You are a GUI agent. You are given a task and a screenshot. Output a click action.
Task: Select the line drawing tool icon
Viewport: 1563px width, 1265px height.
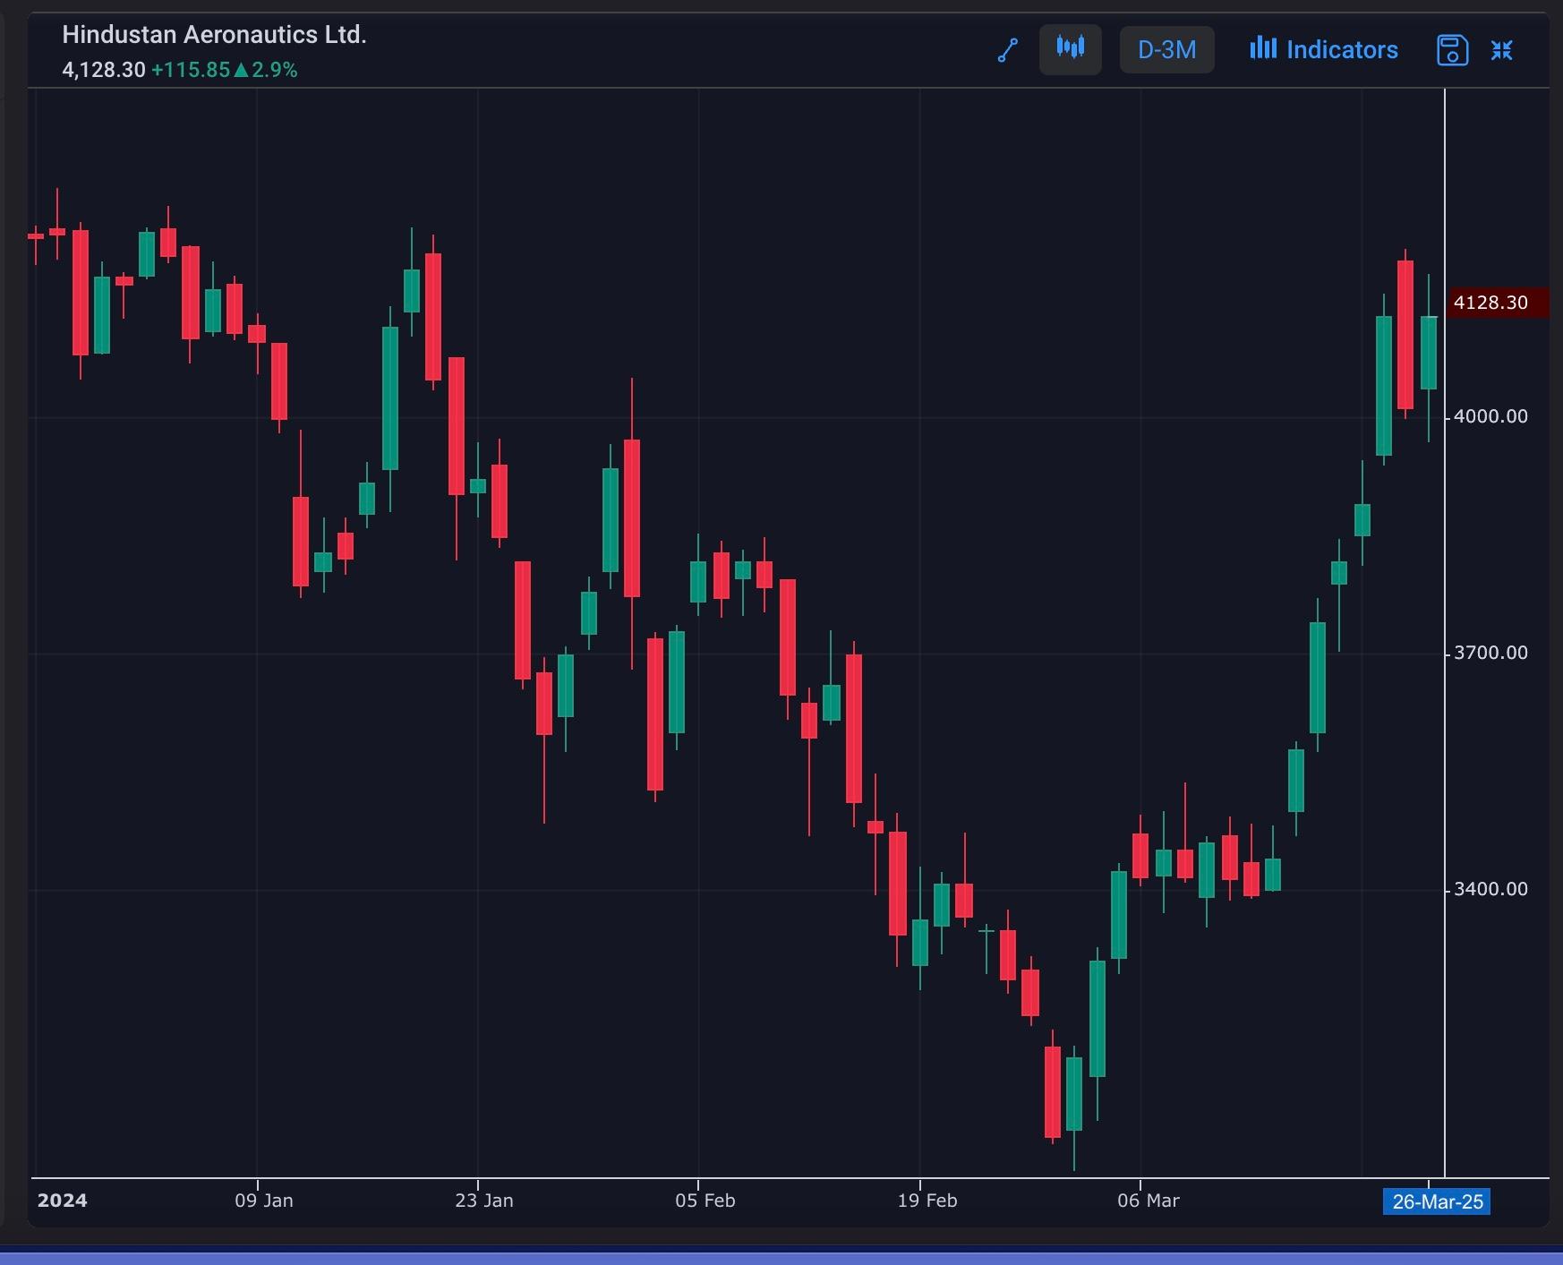[x=1008, y=50]
